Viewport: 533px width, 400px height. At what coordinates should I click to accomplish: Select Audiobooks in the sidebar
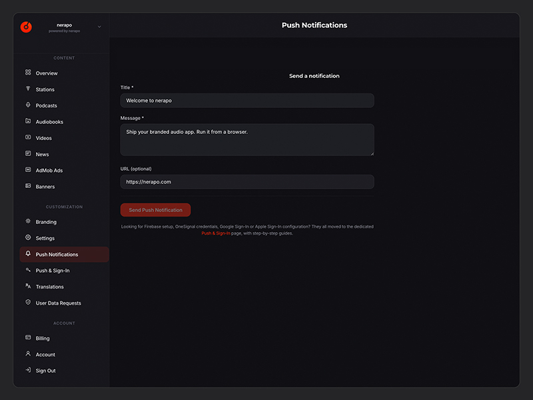[64, 122]
